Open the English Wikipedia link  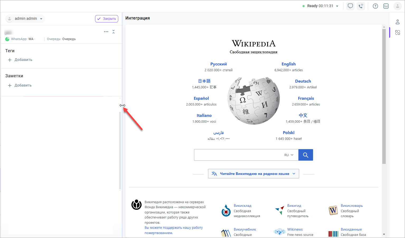tap(289, 64)
